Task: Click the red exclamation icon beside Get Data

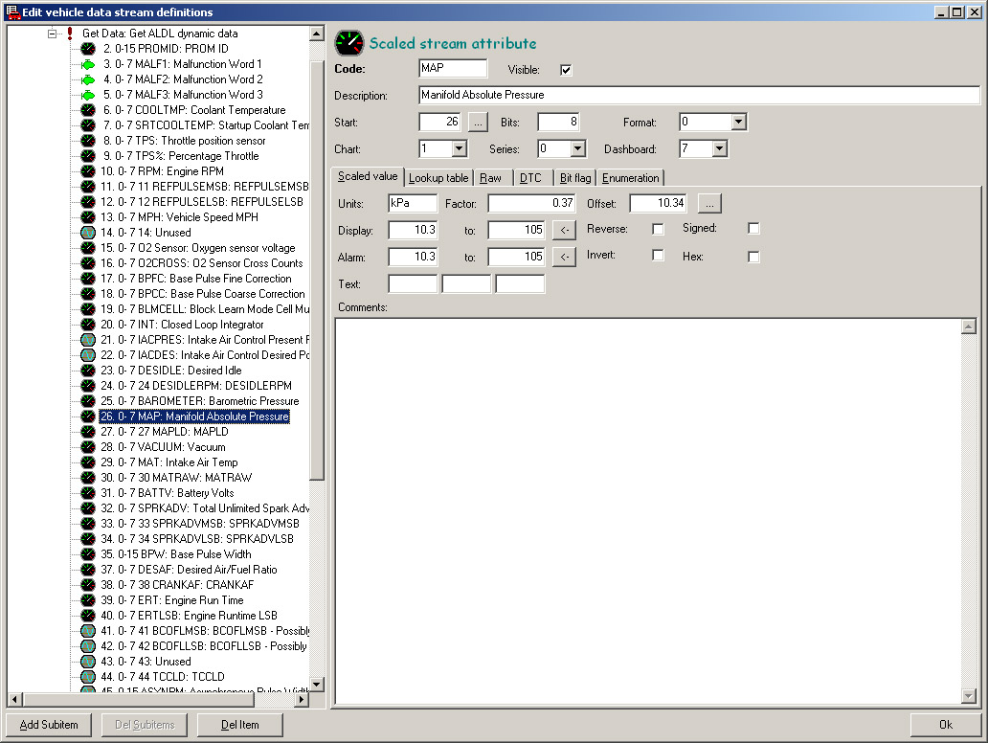Action: 70,34
